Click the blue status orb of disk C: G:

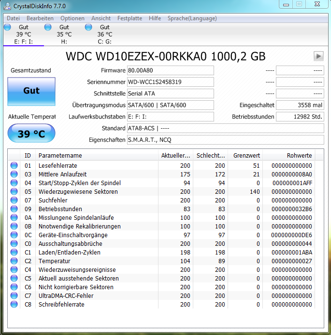88,27
